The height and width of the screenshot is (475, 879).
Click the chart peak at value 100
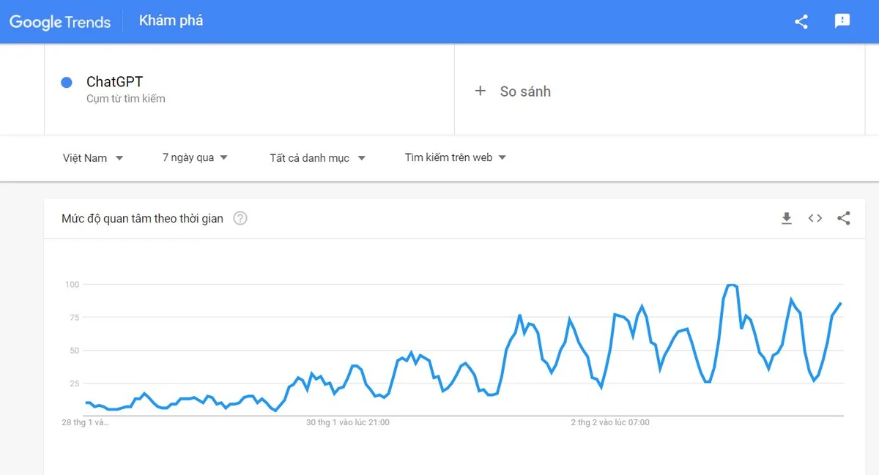coord(731,285)
